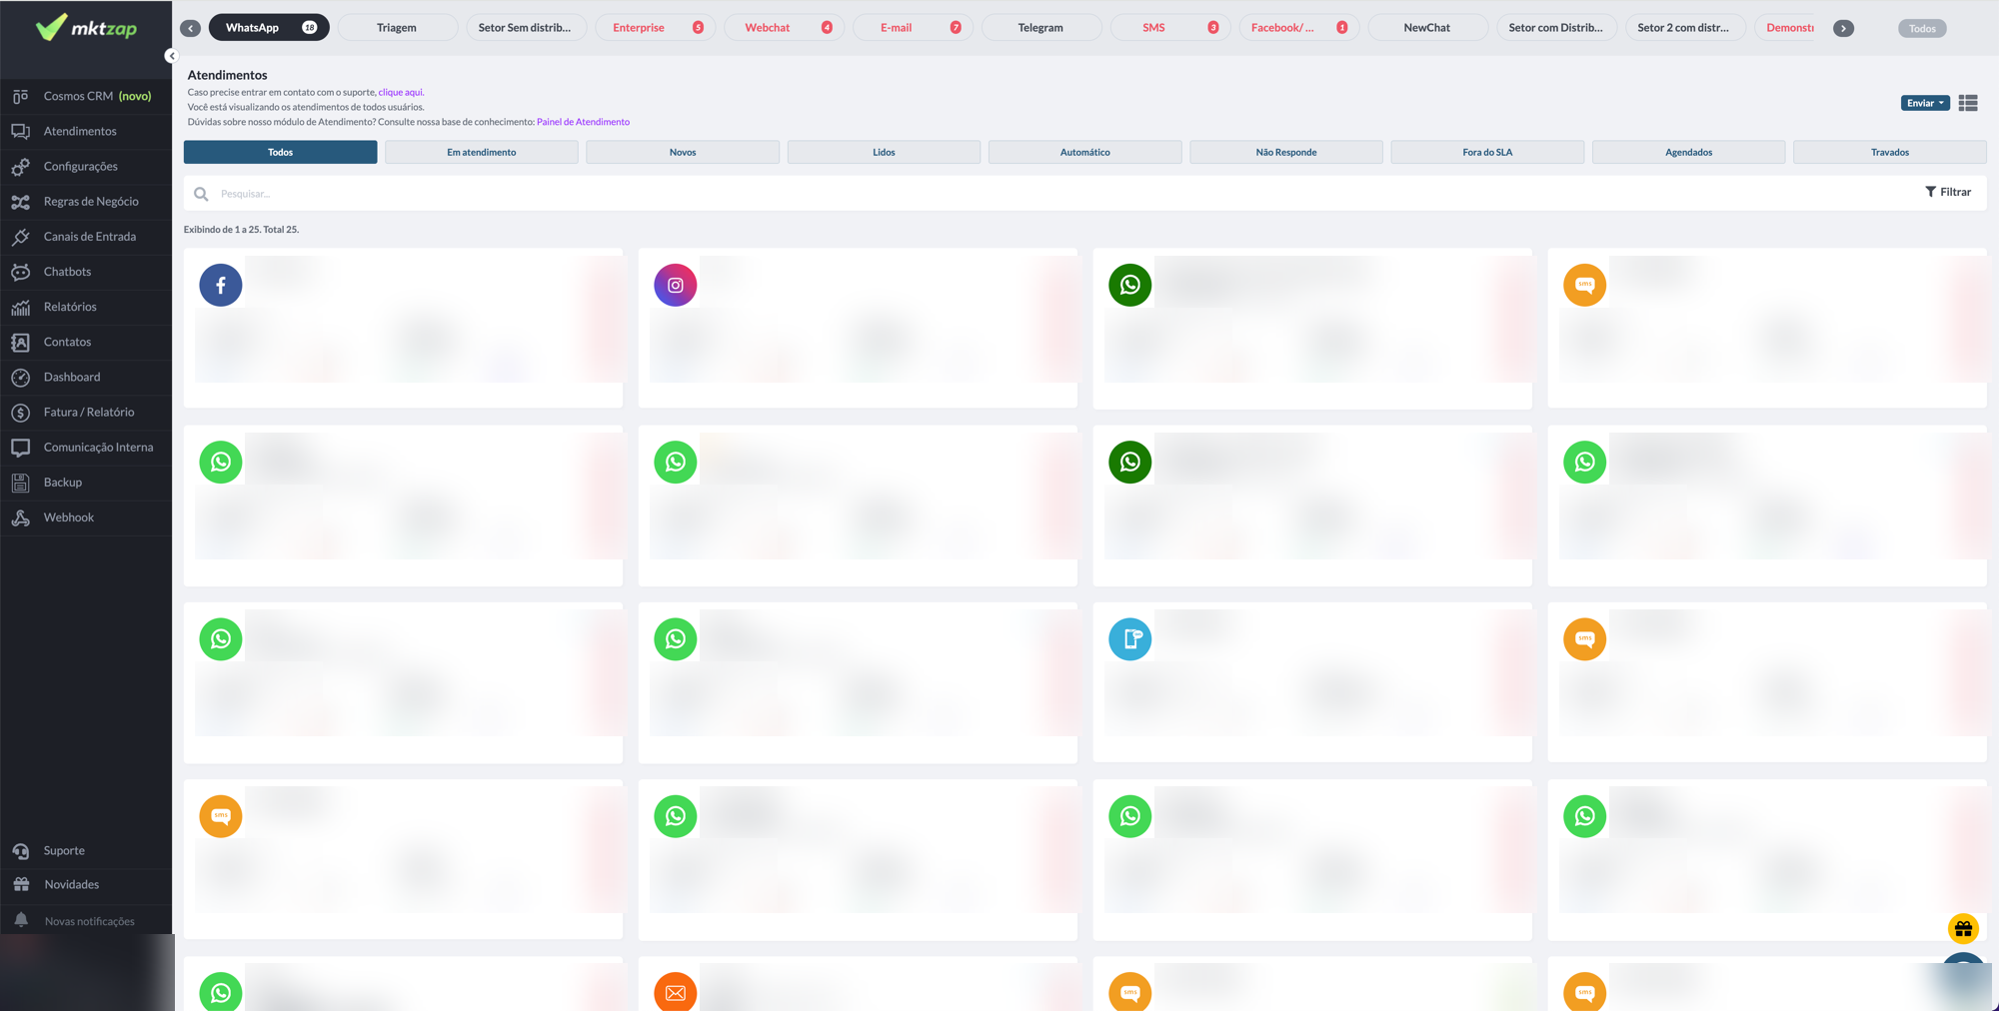Select the Setor 2 com distr... tab

(x=1684, y=28)
